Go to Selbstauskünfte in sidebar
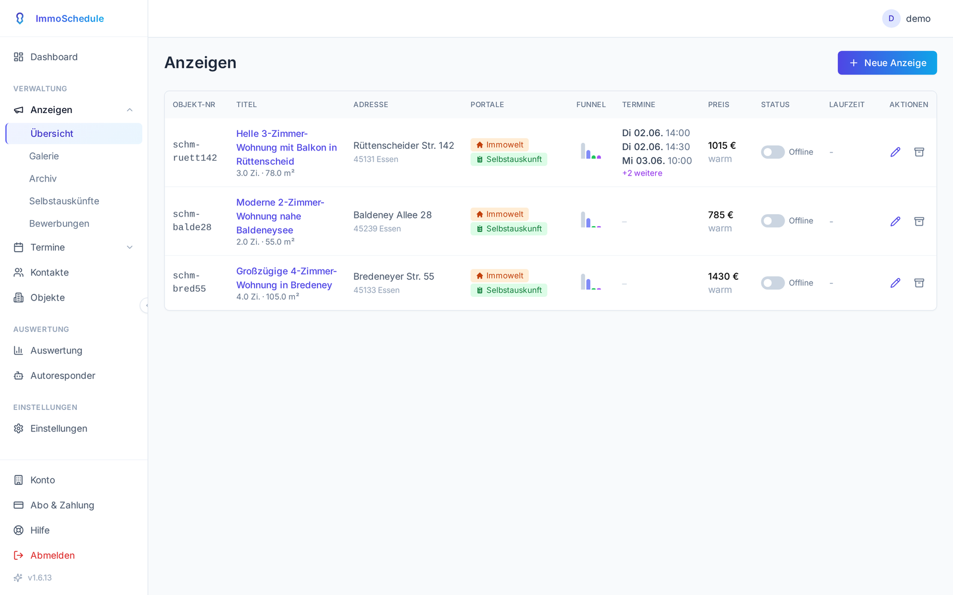 tap(64, 201)
